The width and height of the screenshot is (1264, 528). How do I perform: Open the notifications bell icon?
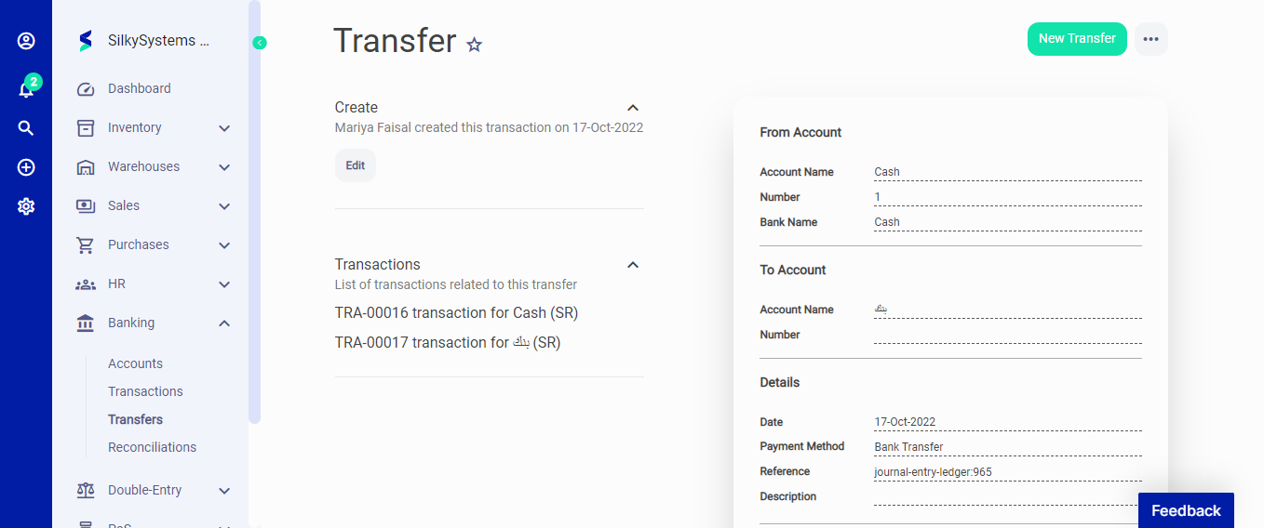(26, 89)
